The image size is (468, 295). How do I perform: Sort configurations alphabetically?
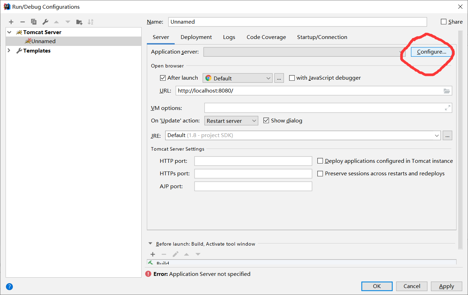click(90, 22)
